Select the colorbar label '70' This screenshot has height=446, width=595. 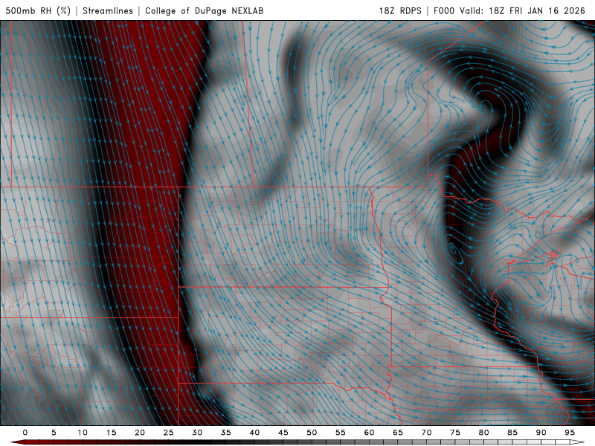(426, 433)
